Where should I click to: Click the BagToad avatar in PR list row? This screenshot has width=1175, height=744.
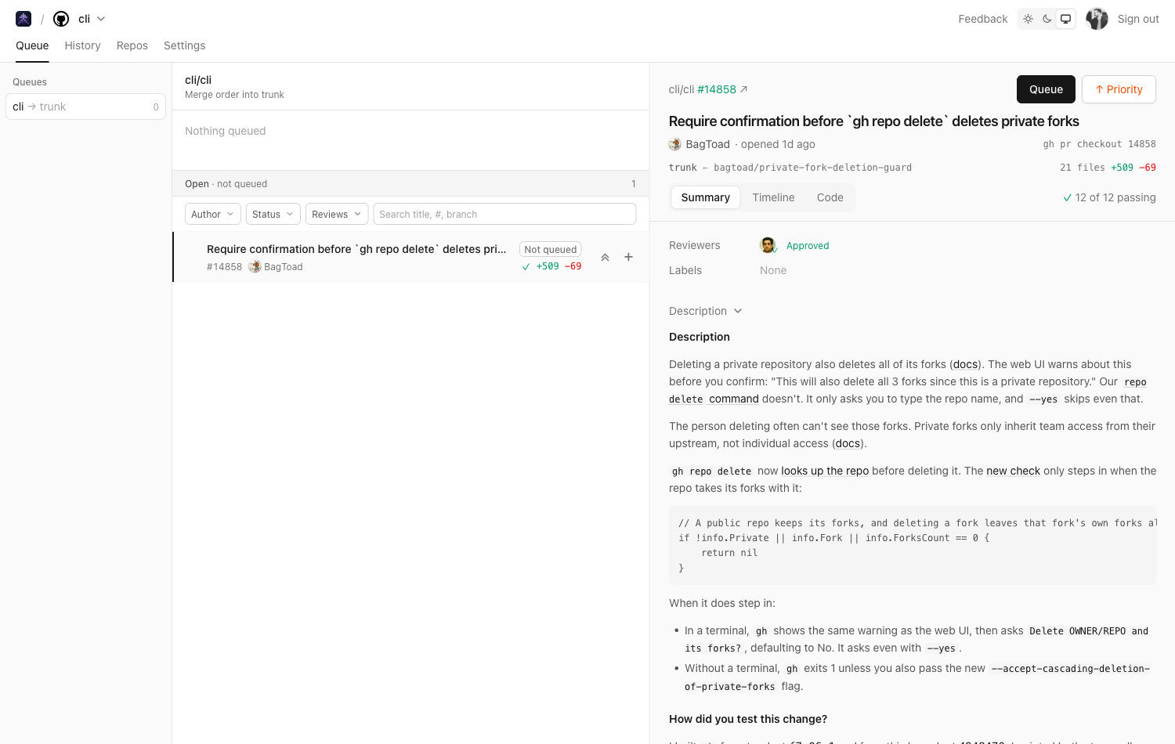coord(255,266)
